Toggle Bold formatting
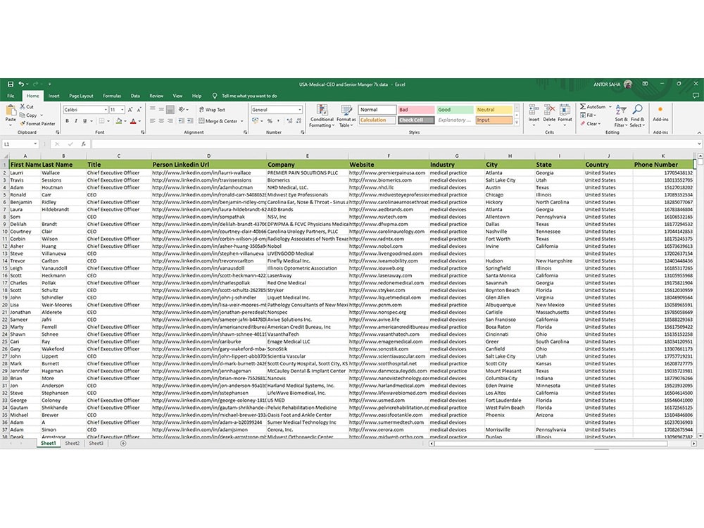The image size is (704, 528). [68, 121]
